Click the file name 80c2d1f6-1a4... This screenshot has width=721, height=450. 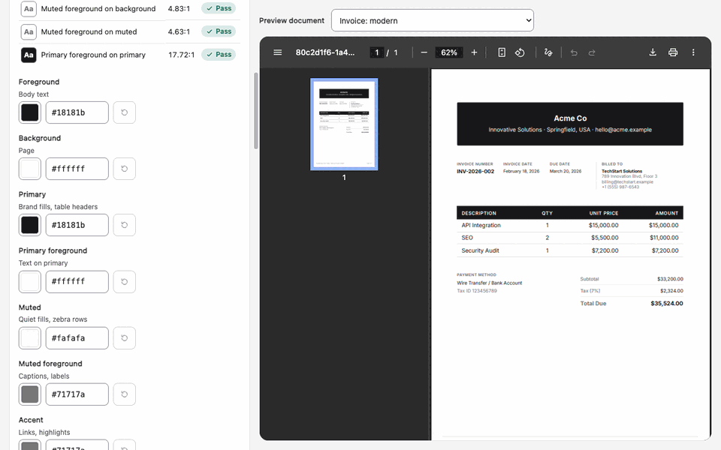click(x=325, y=52)
